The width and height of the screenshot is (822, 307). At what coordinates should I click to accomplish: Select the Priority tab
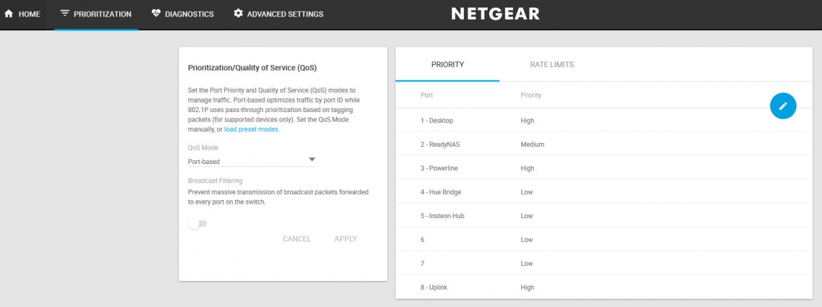point(447,65)
